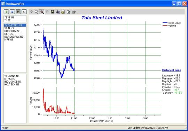This screenshot has width=188, height=131.
Task: Click the StockwarePro title bar icon
Action: pos(3,4)
